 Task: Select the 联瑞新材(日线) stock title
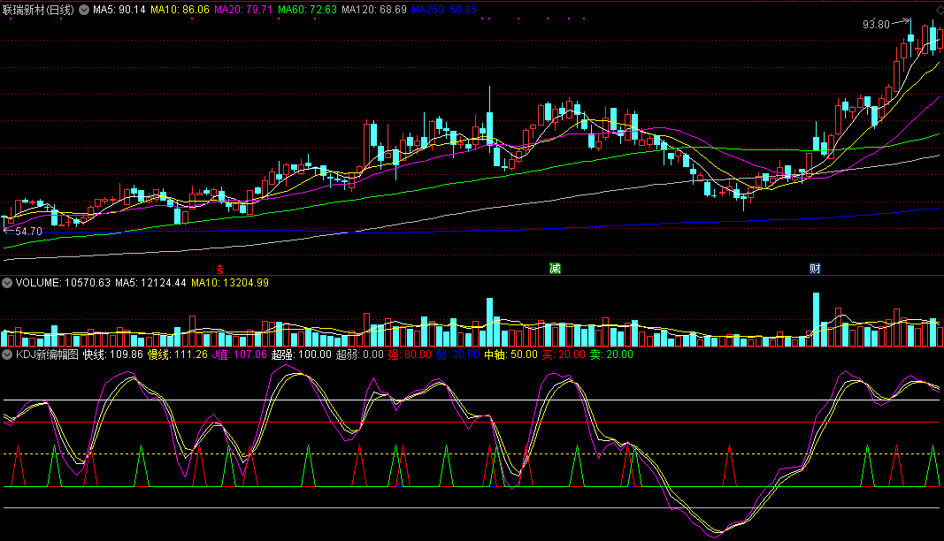(x=39, y=10)
